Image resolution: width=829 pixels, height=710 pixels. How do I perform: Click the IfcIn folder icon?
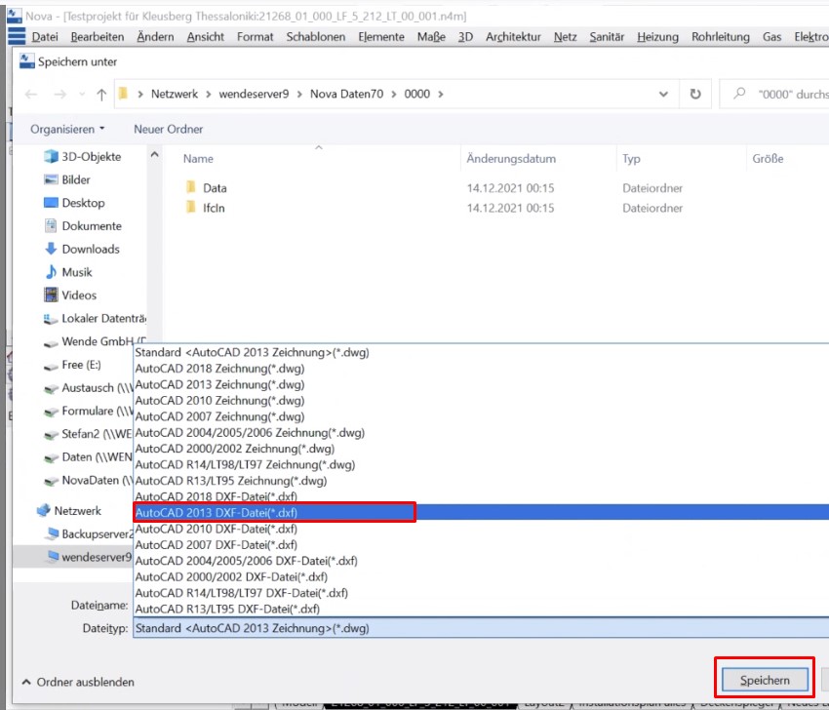pos(191,207)
